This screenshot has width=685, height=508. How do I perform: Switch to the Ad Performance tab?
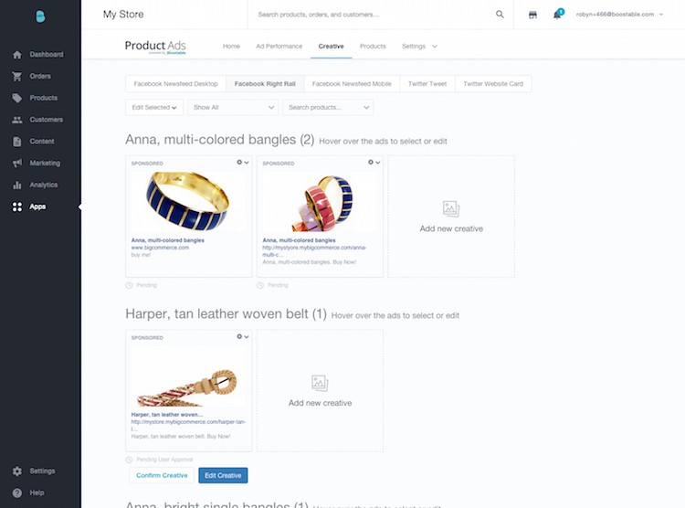[279, 47]
